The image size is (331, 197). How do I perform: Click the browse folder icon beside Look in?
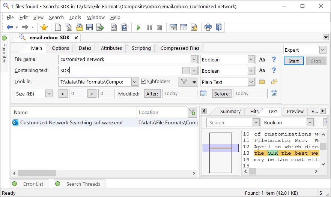tap(262, 82)
